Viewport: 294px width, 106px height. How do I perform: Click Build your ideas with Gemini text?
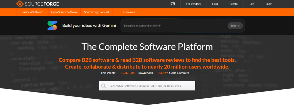click(89, 26)
